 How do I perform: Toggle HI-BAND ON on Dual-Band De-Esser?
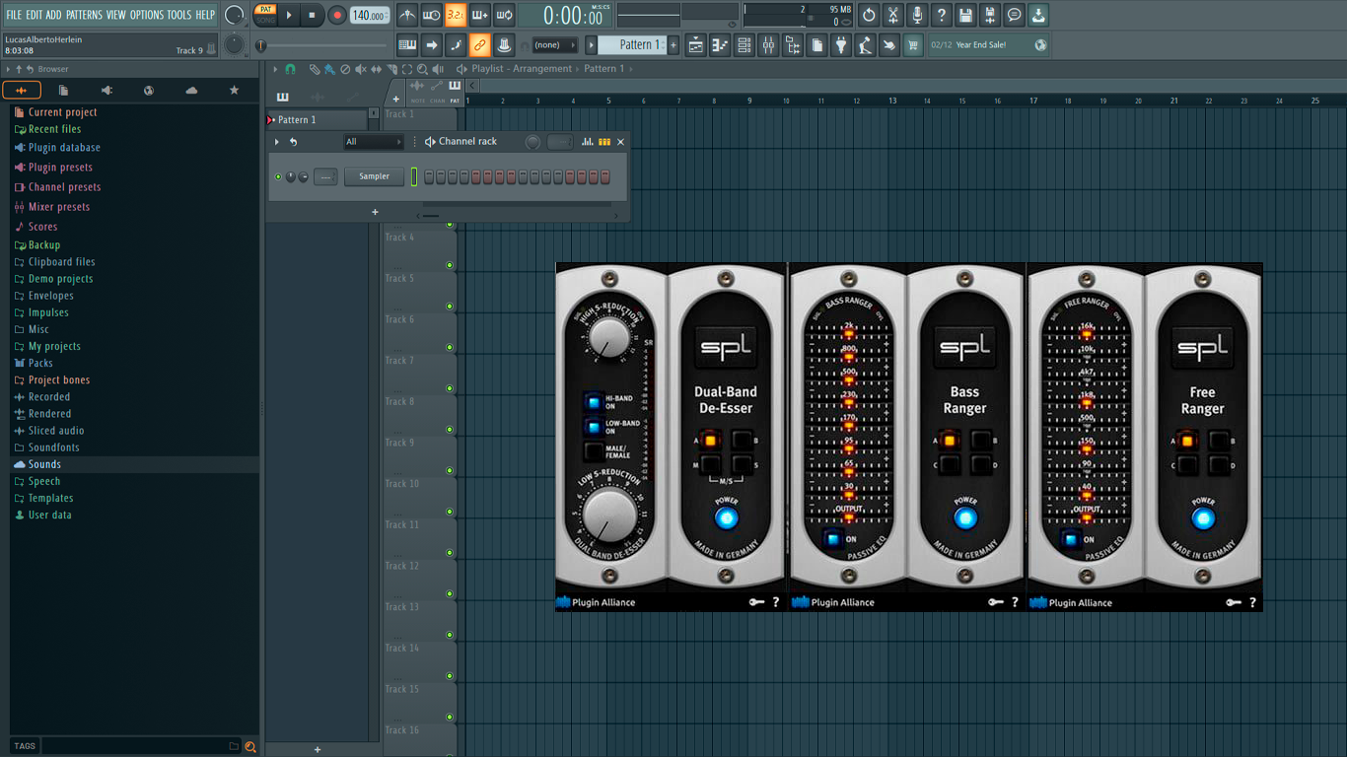(593, 401)
